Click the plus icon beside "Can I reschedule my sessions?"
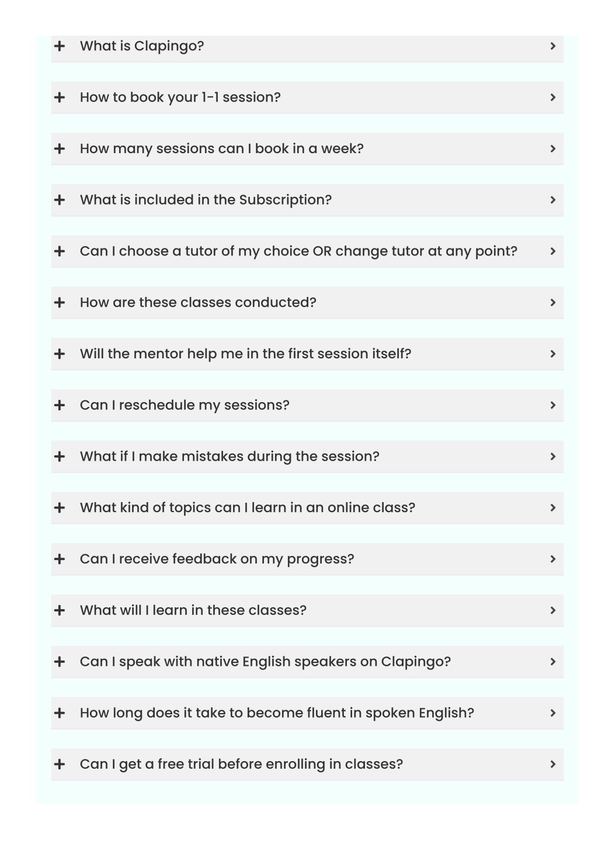This screenshot has height=847, width=598. point(60,405)
